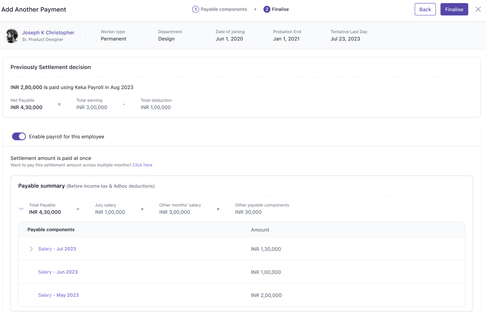Toggle Enable payroll for this employee
486x312 pixels.
(19, 136)
